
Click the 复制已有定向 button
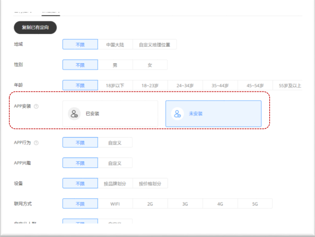click(35, 28)
